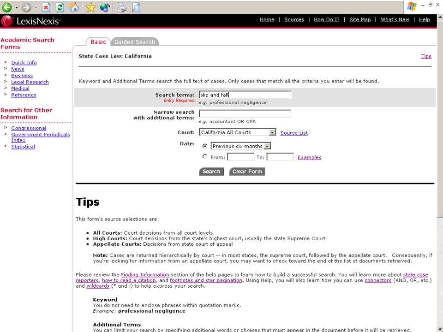Select the 'Previous six months' date radio button
The width and height of the screenshot is (443, 332).
tap(205, 146)
